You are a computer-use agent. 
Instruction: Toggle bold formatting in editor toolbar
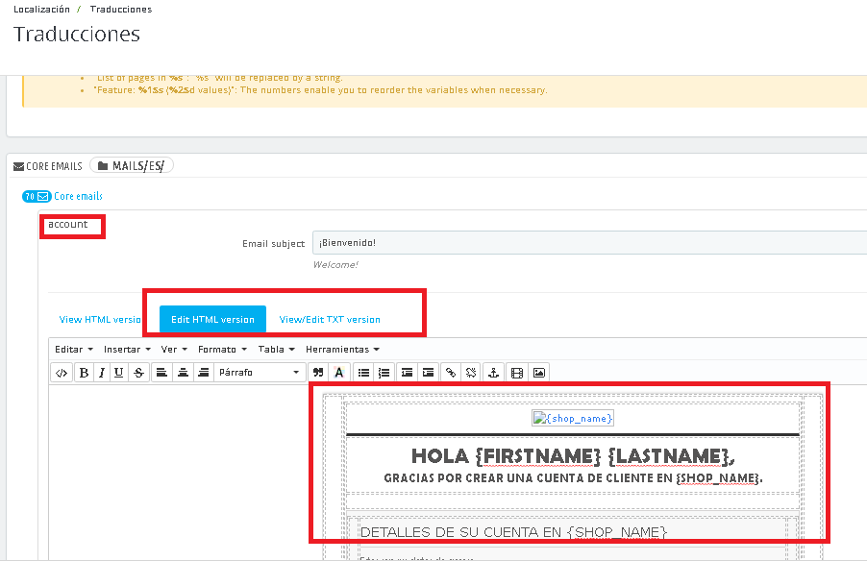pyautogui.click(x=85, y=373)
